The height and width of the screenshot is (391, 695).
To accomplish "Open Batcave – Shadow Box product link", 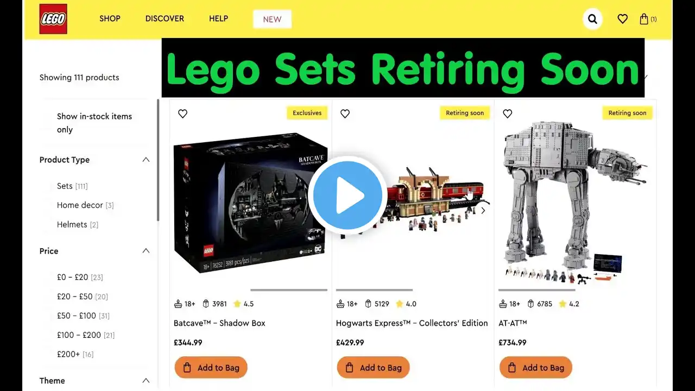I will [x=219, y=323].
